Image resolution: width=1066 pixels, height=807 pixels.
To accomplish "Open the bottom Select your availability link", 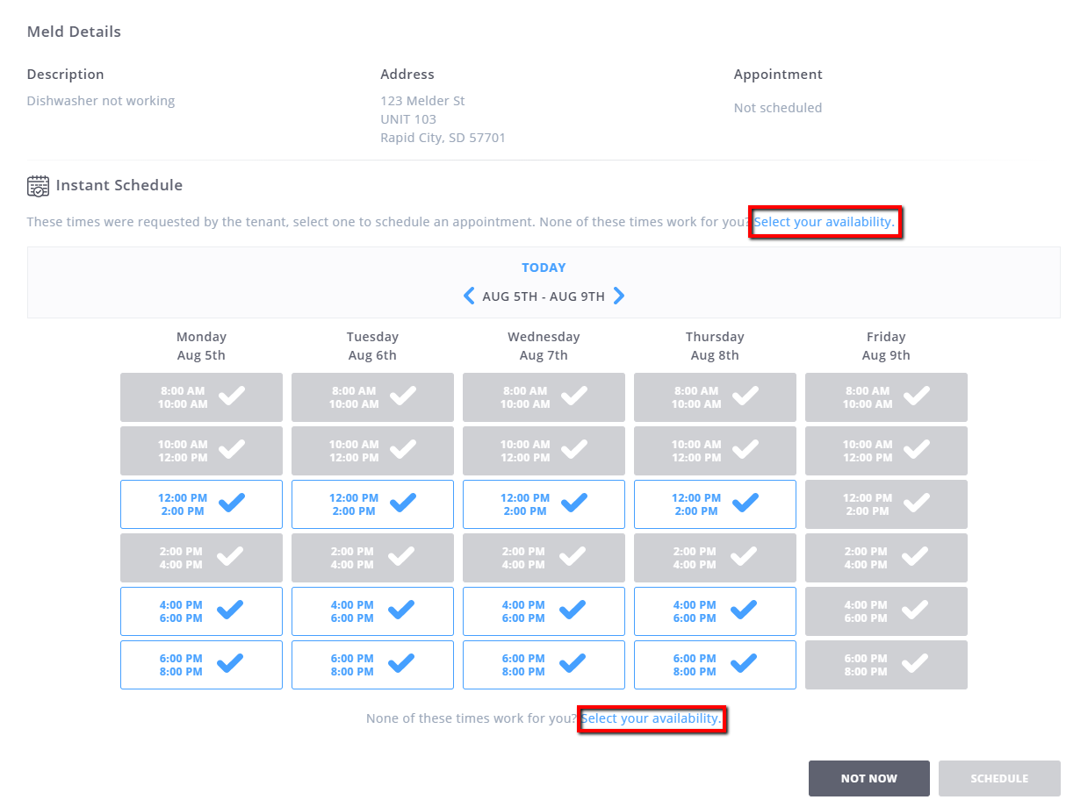I will click(x=652, y=718).
